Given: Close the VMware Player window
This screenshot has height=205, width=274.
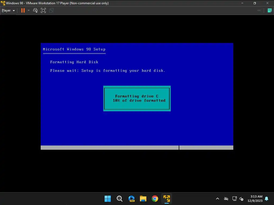Looking at the screenshot, I should pyautogui.click(x=267, y=3).
